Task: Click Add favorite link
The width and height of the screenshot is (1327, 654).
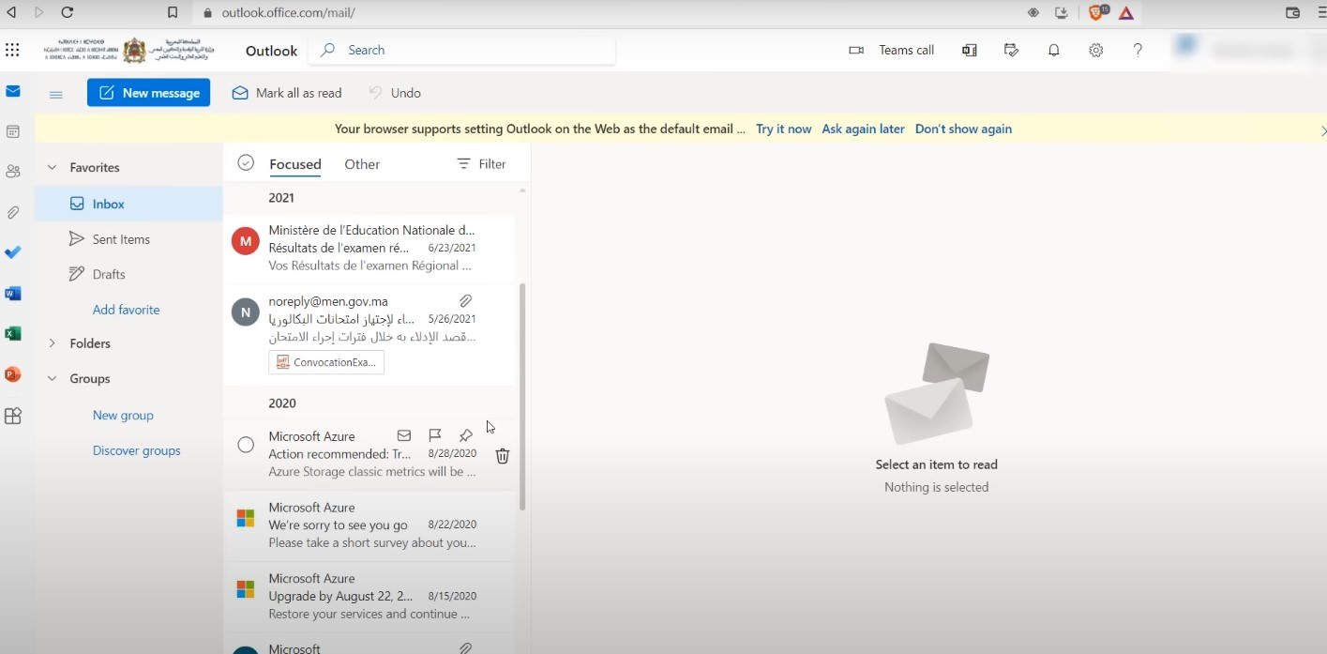Action: (127, 310)
